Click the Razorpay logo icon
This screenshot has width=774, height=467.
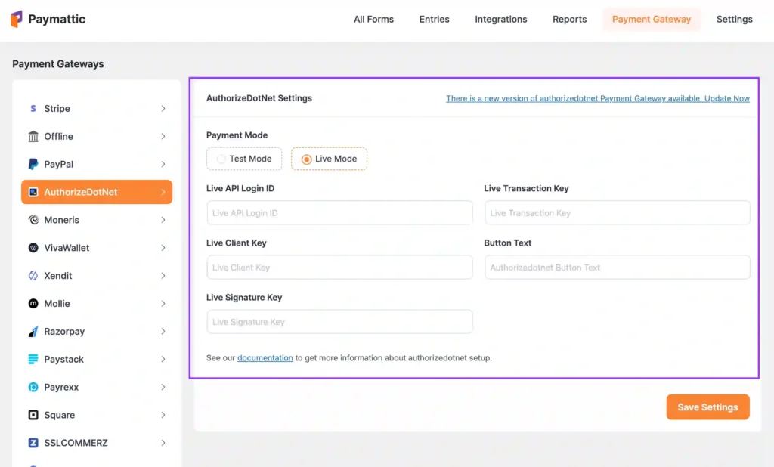(33, 331)
